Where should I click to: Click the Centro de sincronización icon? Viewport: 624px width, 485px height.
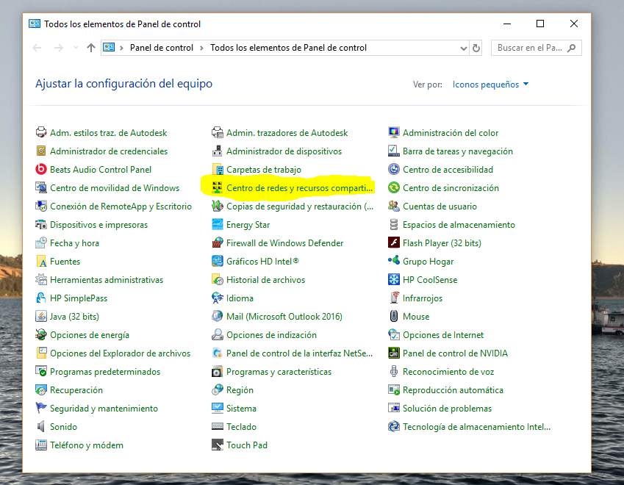[393, 188]
